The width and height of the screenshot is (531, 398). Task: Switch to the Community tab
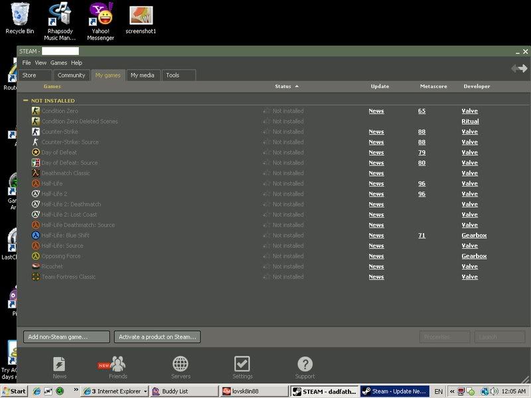coord(72,75)
